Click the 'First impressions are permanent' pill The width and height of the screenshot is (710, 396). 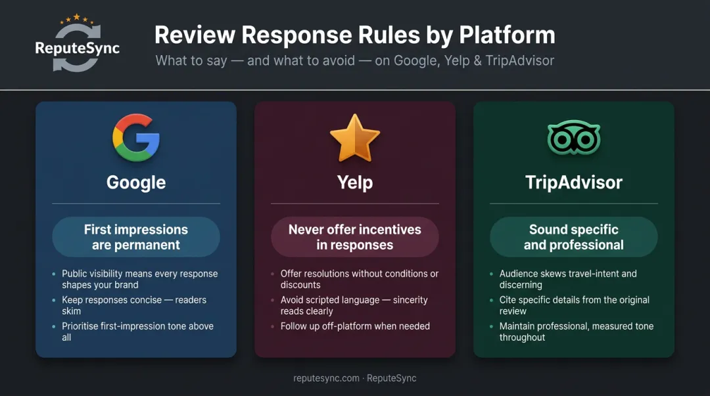pos(136,236)
